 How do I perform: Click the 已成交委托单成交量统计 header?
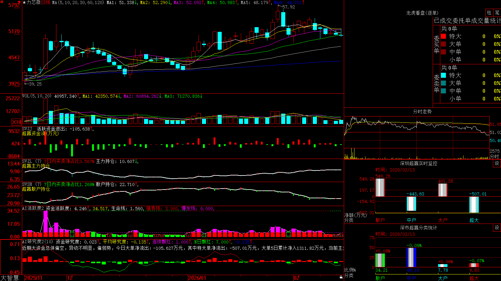click(x=467, y=21)
